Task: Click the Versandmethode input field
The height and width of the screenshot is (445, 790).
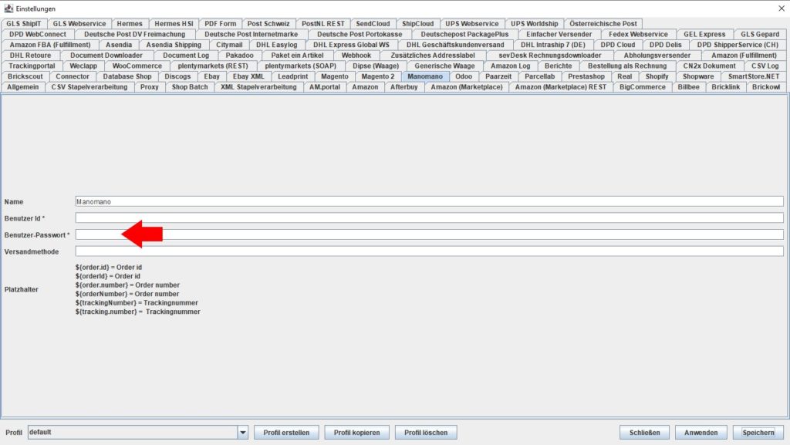Action: coord(429,251)
